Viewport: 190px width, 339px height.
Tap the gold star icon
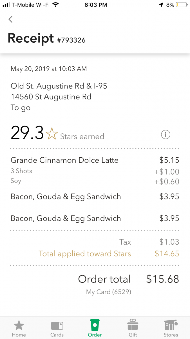[52, 134]
